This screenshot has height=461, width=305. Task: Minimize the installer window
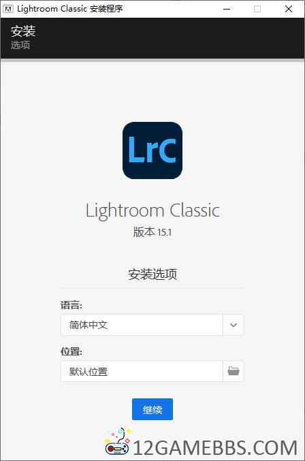click(x=227, y=9)
